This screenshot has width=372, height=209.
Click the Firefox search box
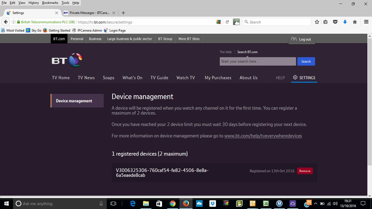click(x=276, y=22)
